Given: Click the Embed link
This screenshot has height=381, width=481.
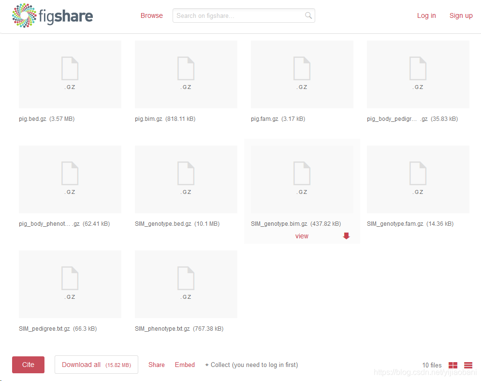Looking at the screenshot, I should pyautogui.click(x=185, y=365).
